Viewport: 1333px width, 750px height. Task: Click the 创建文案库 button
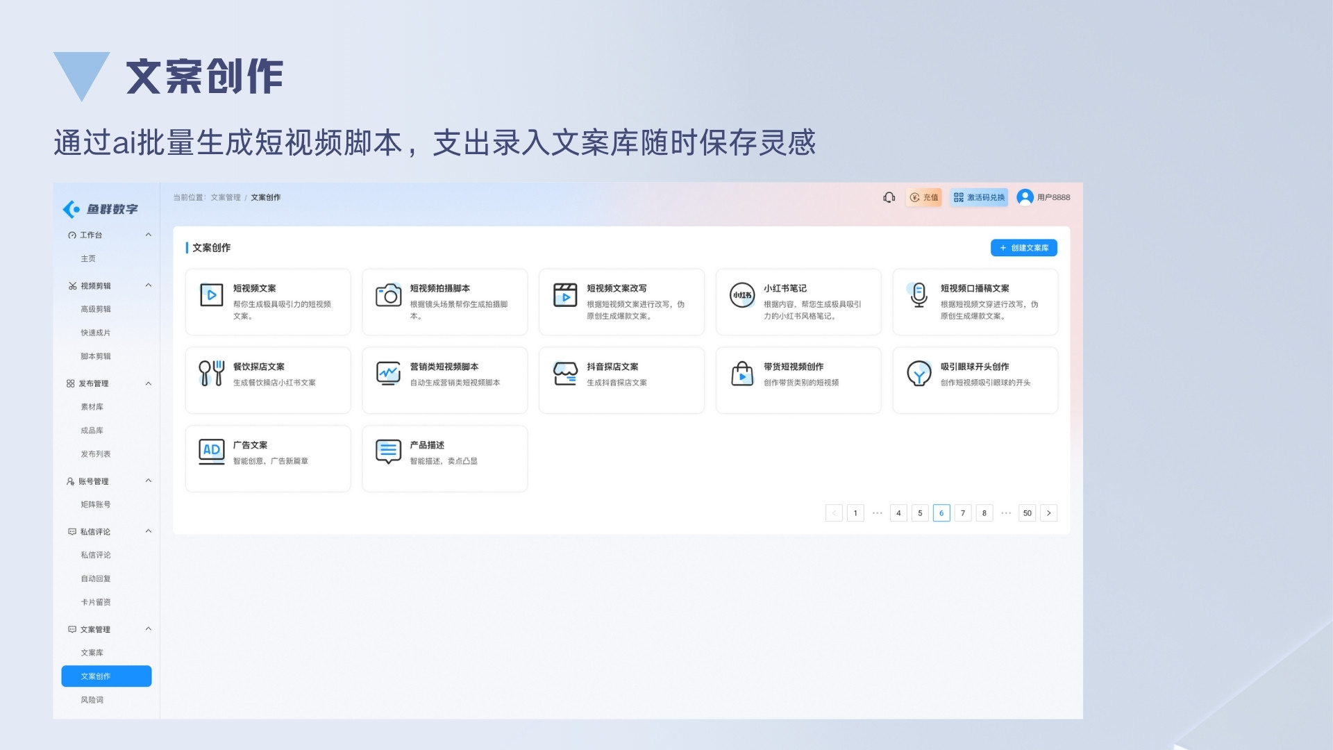(x=1023, y=248)
